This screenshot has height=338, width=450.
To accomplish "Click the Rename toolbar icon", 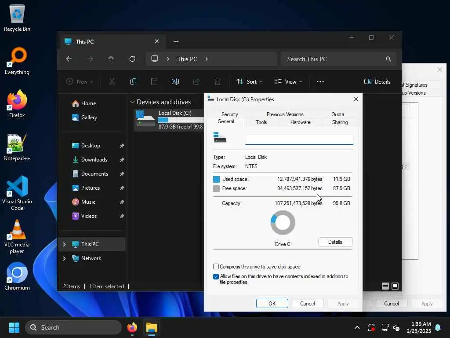I will tap(175, 81).
